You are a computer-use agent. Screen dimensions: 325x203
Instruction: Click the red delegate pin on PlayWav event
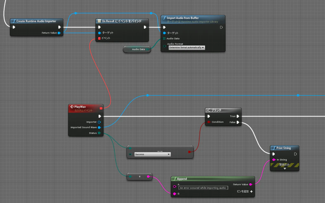tap(101, 108)
